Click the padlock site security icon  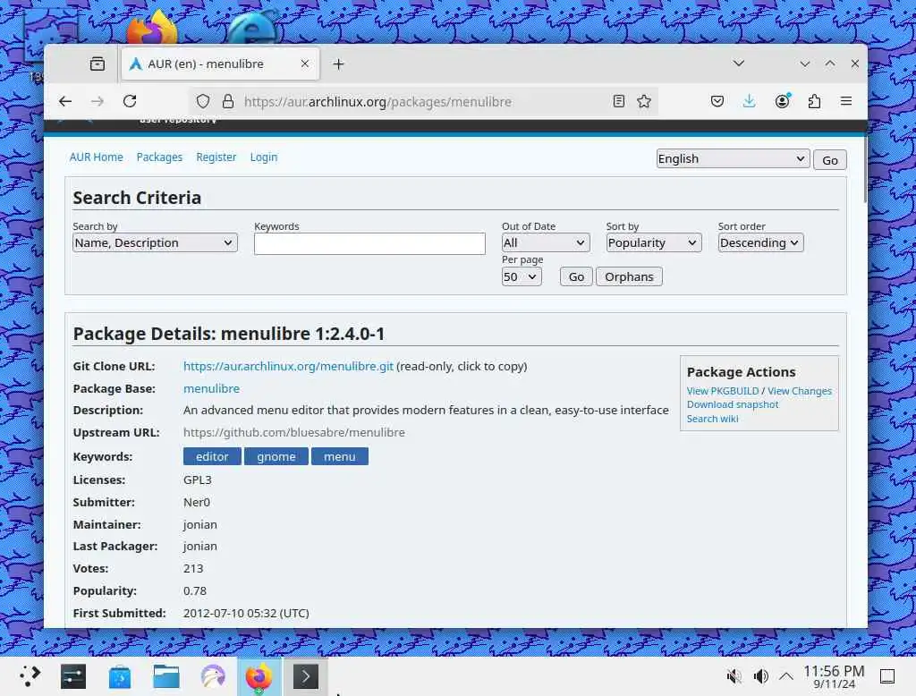coord(228,101)
